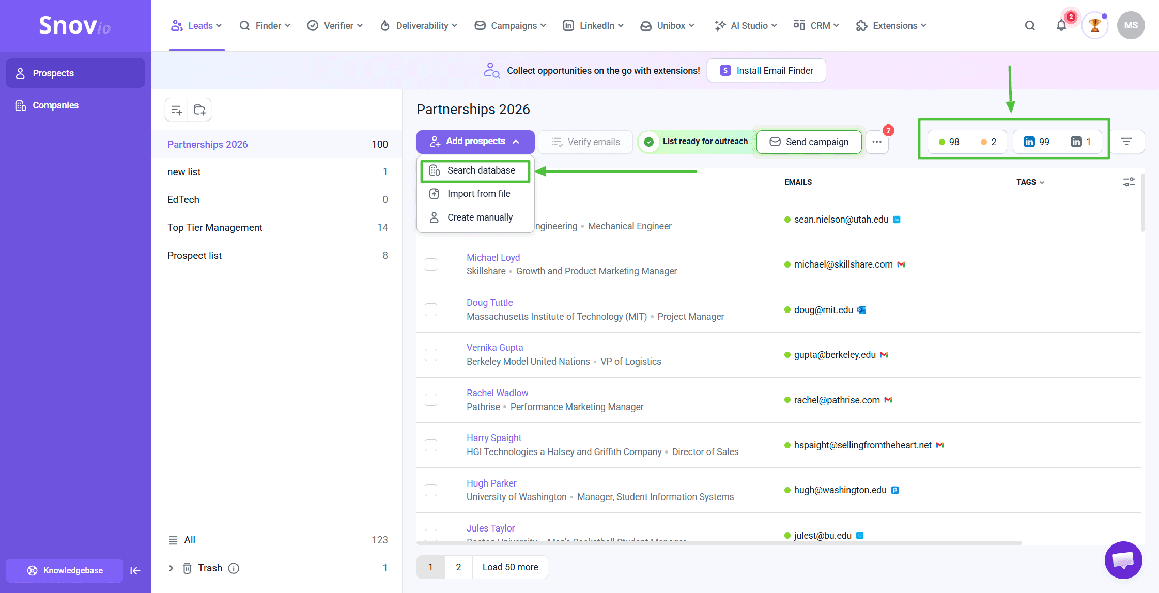Image resolution: width=1159 pixels, height=593 pixels.
Task: Open the search magnifier in header
Action: (x=1030, y=26)
